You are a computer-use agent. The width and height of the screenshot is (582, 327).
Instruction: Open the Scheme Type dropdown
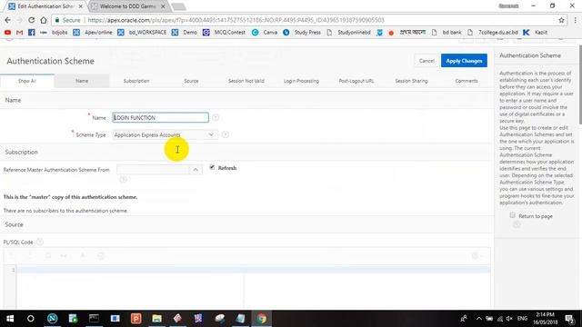point(165,135)
